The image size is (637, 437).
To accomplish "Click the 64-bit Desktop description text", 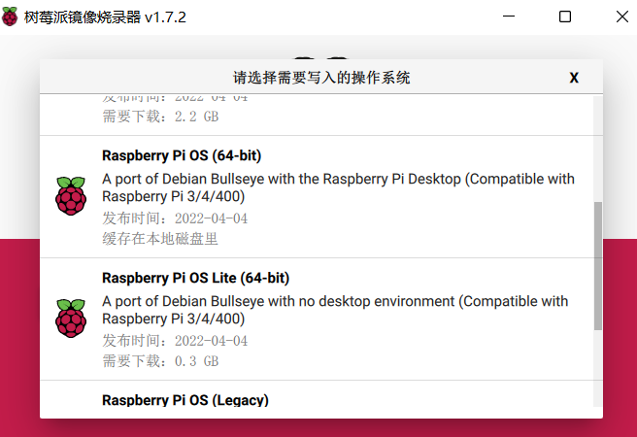I will pyautogui.click(x=338, y=187).
